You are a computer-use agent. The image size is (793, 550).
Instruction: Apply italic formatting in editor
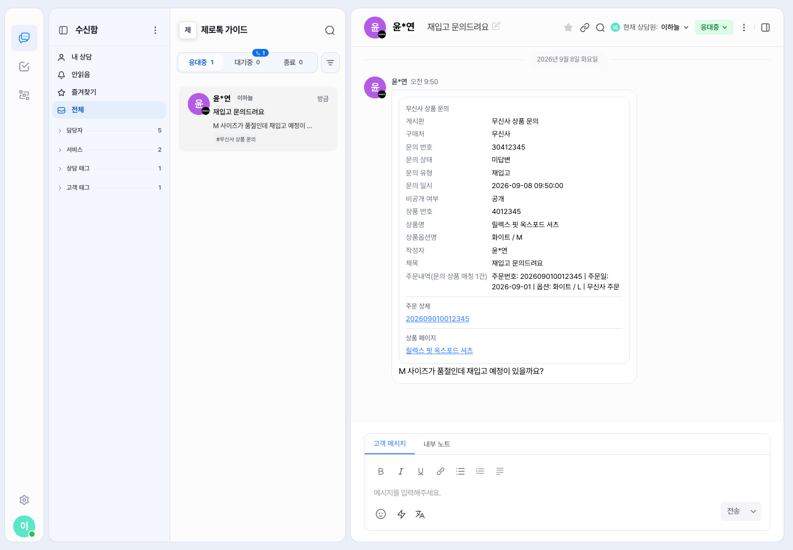click(401, 471)
